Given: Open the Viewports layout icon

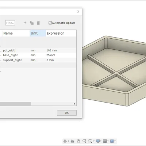Looking at the screenshot, I should click(112, 141).
